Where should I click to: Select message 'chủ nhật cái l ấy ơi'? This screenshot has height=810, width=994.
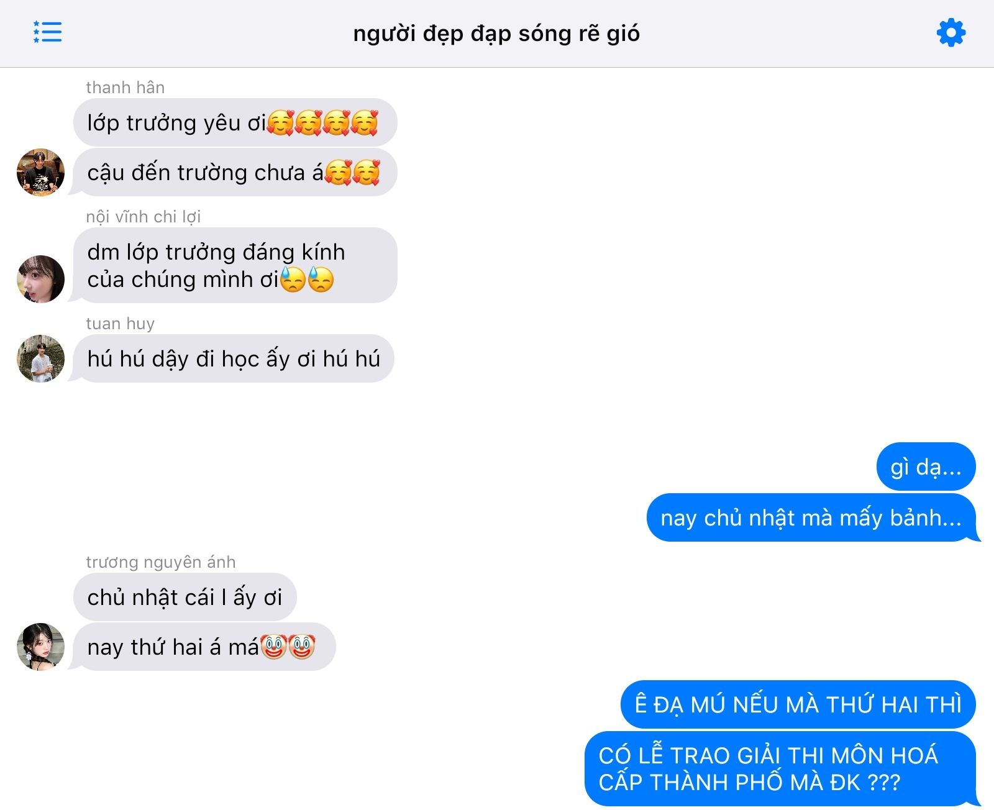point(185,597)
